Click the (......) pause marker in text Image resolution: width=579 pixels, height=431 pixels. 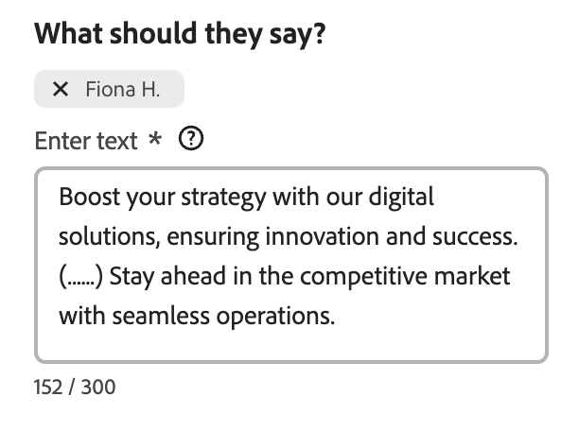[x=82, y=277]
